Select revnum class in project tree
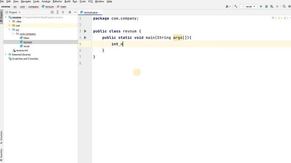Screen dimensions: 291x163 pos(28,42)
